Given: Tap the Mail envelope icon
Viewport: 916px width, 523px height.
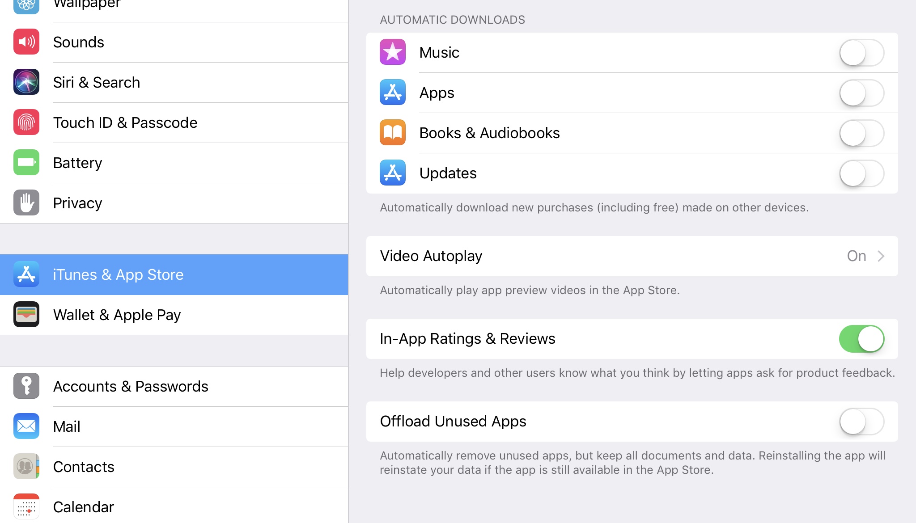Looking at the screenshot, I should click(26, 426).
